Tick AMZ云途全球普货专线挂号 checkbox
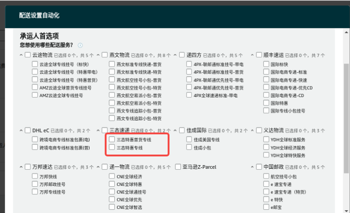350x213 pixels. point(35,87)
